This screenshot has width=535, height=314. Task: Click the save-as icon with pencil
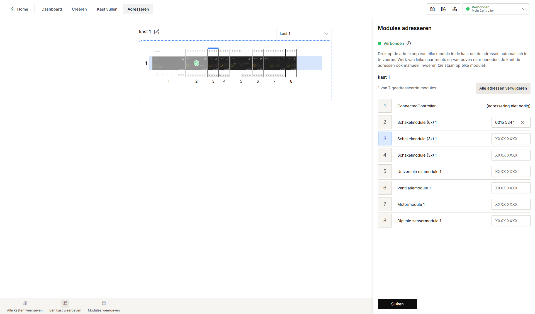pos(444,9)
